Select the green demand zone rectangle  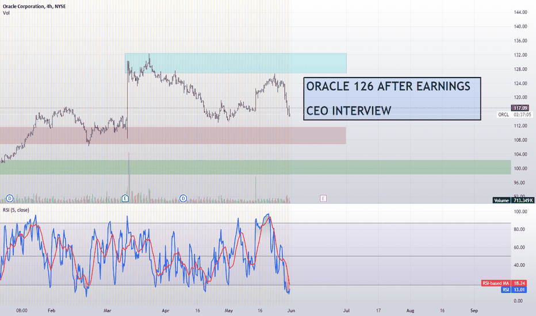255,167
